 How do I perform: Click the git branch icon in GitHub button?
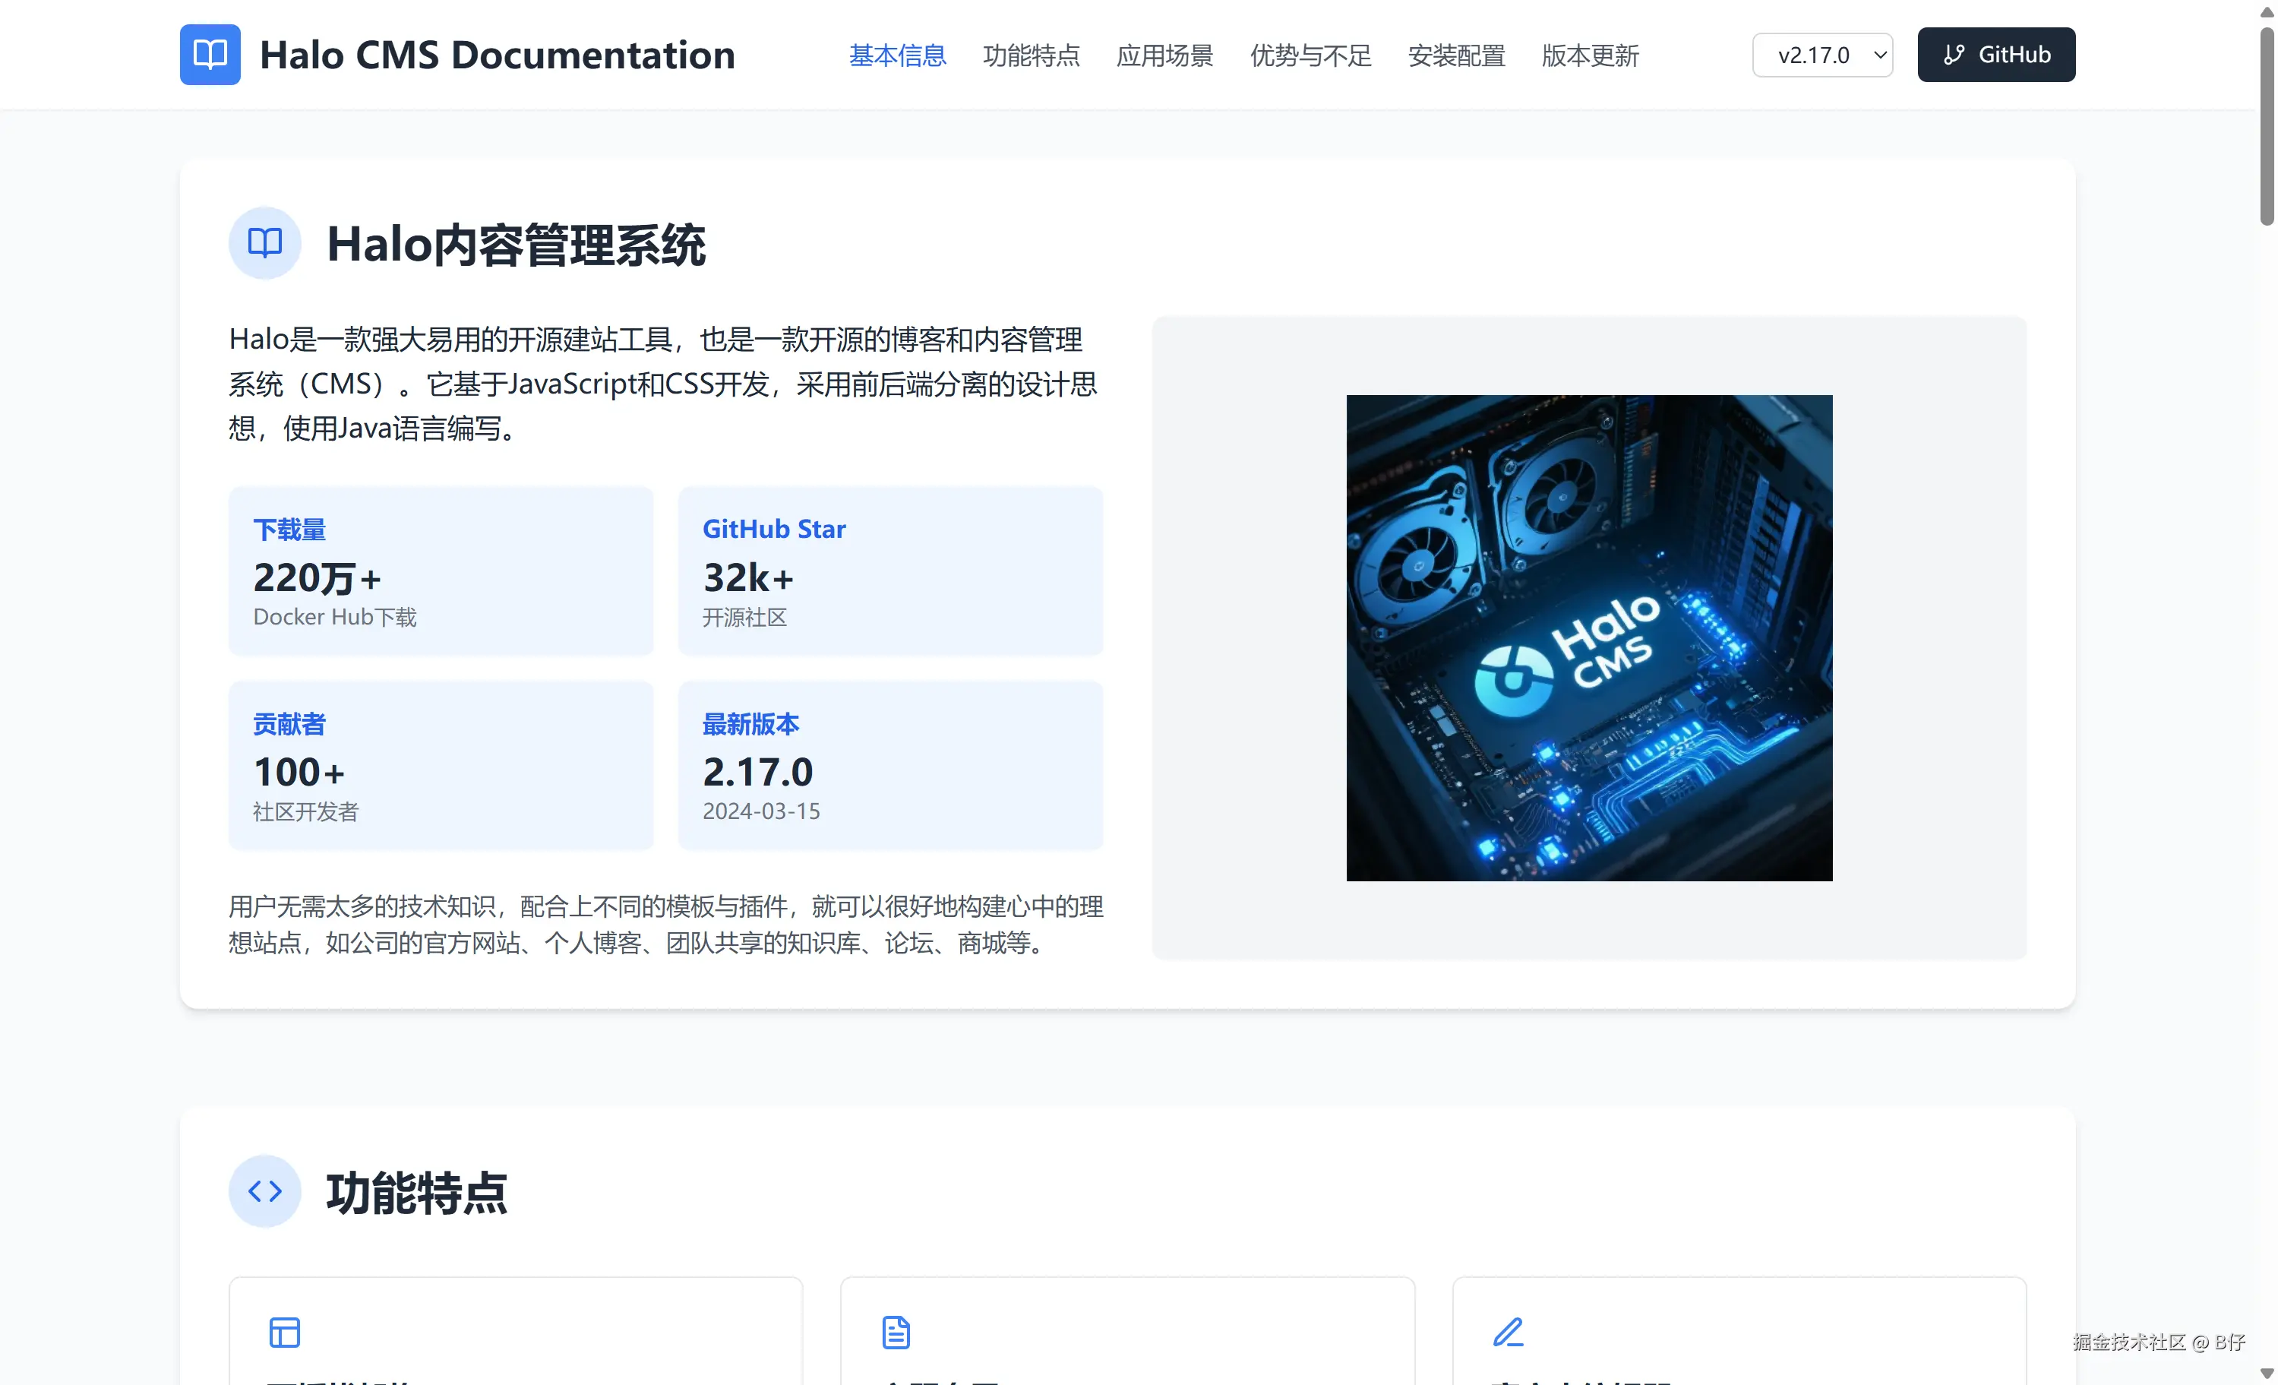[1954, 55]
